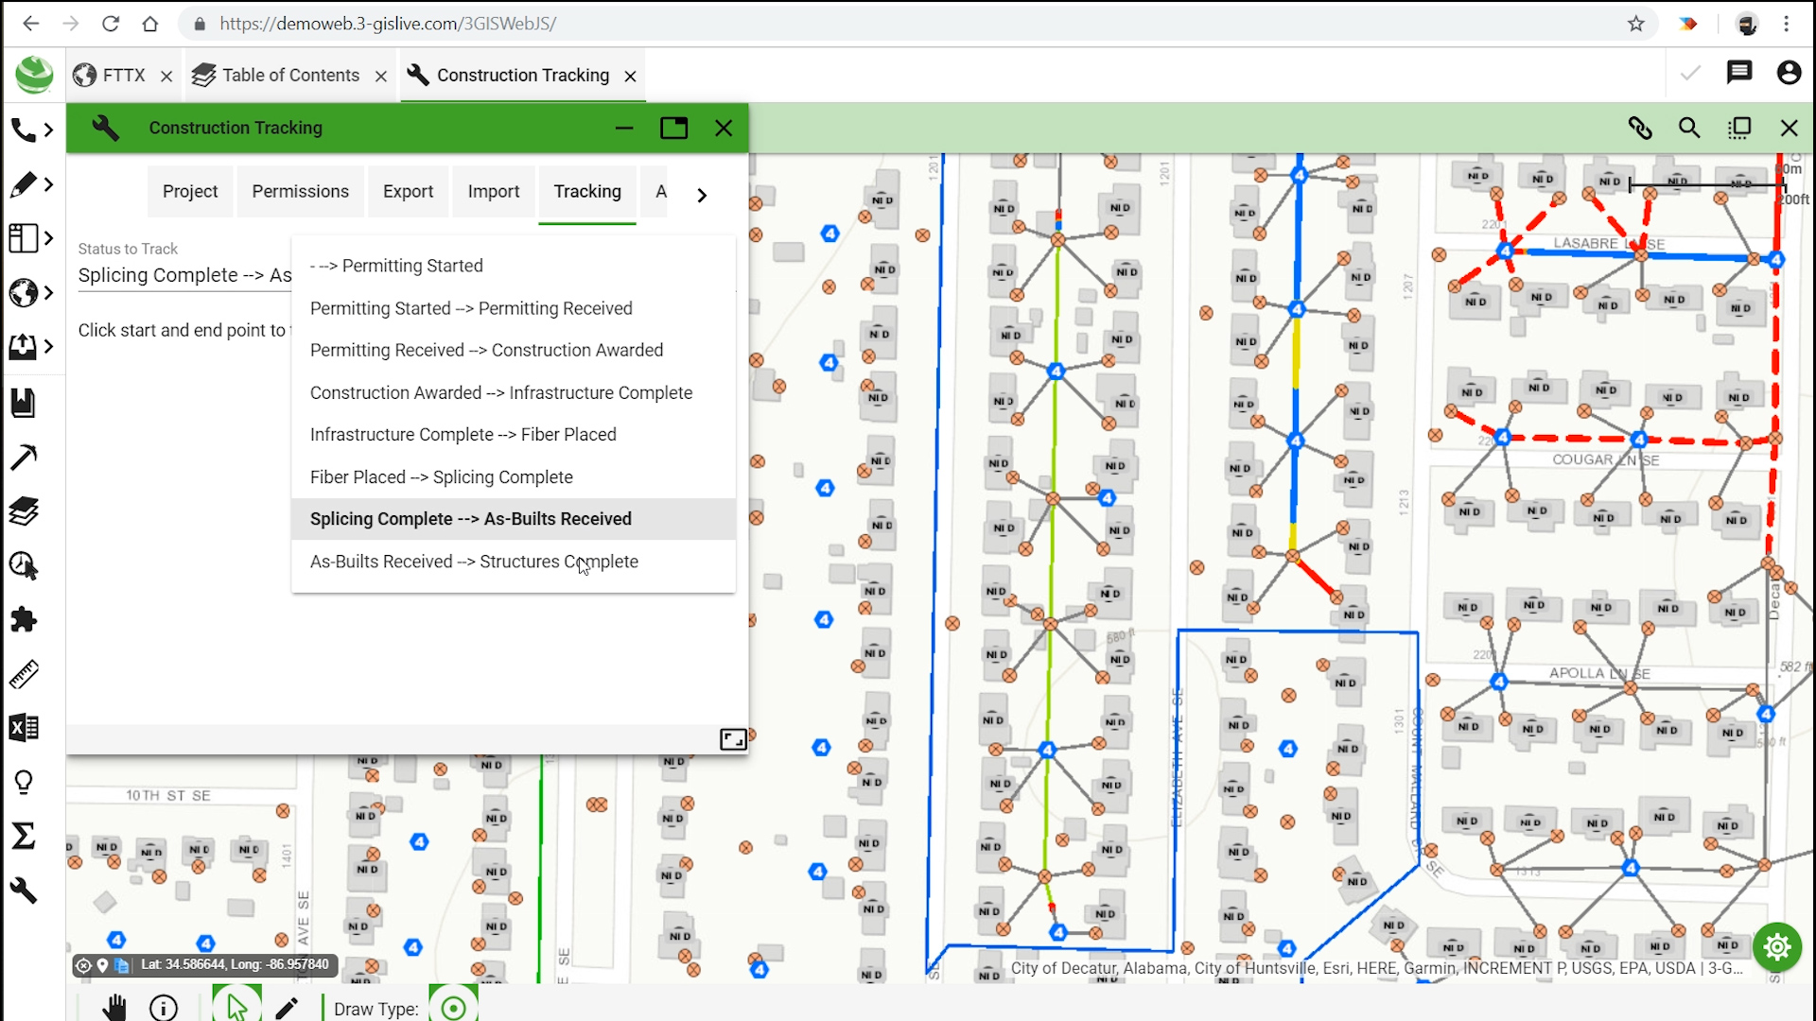
Task: Toggle the pencil draw tool at bottom
Action: click(x=287, y=1008)
